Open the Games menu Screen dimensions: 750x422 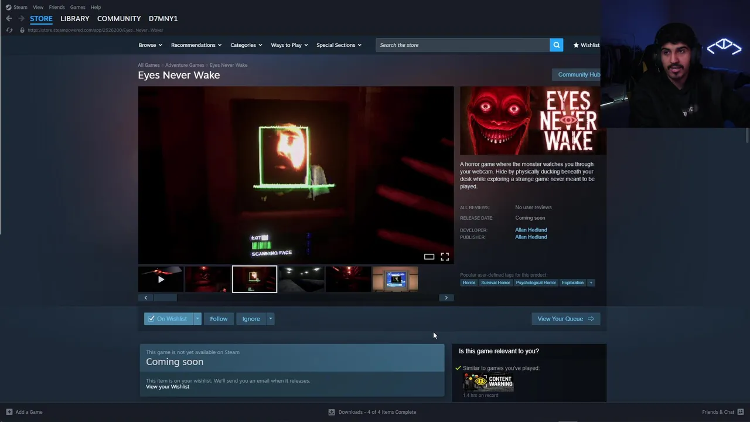[77, 7]
